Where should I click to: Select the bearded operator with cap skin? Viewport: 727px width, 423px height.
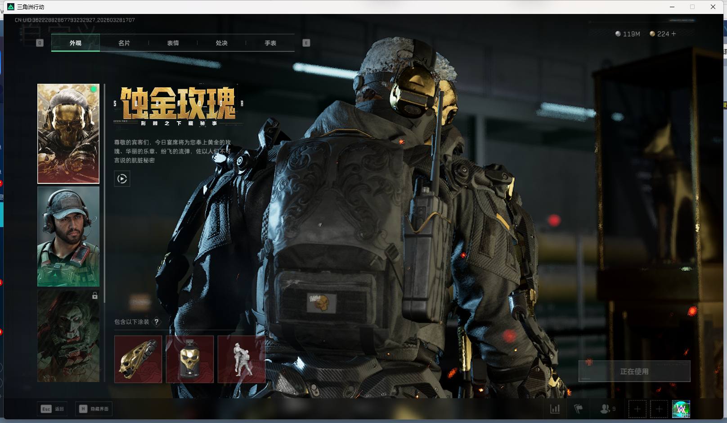tap(68, 237)
